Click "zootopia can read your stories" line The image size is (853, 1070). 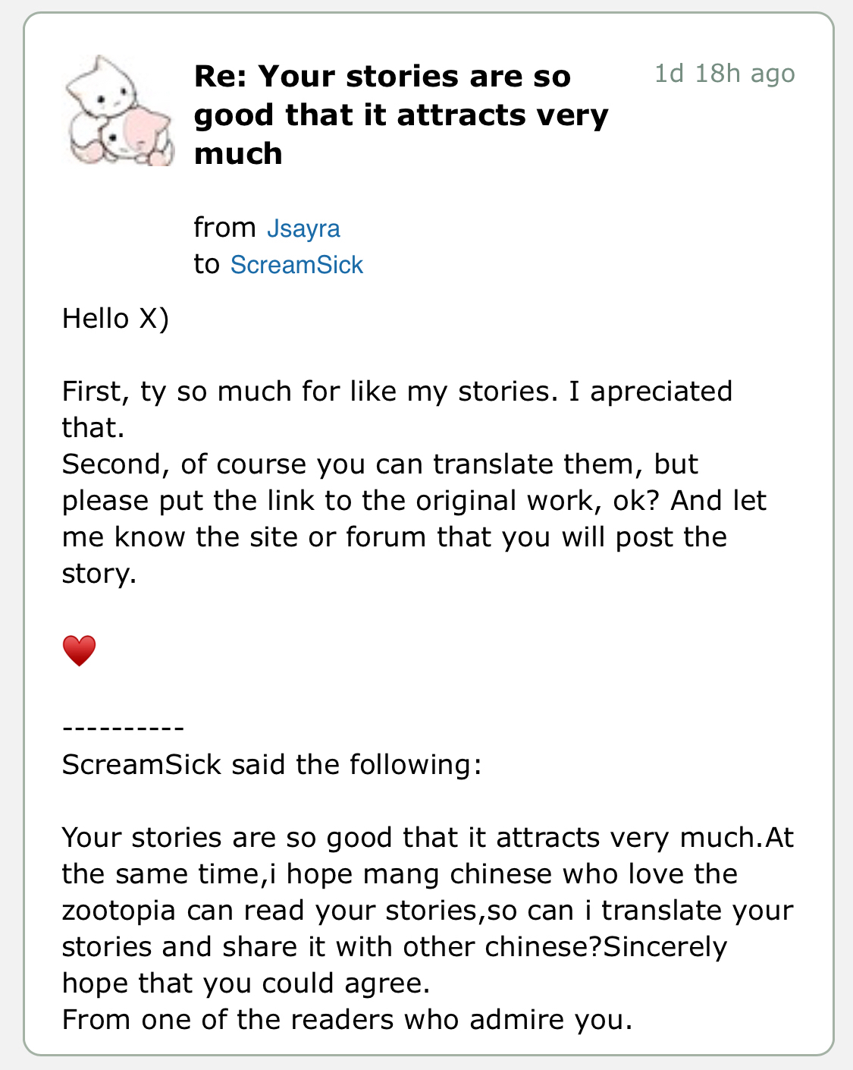tap(427, 911)
